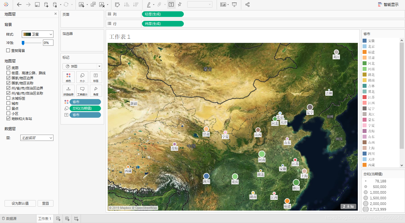This screenshot has height=223, width=405.
Task: Click the Tableau logo start icon
Action: [6, 5]
